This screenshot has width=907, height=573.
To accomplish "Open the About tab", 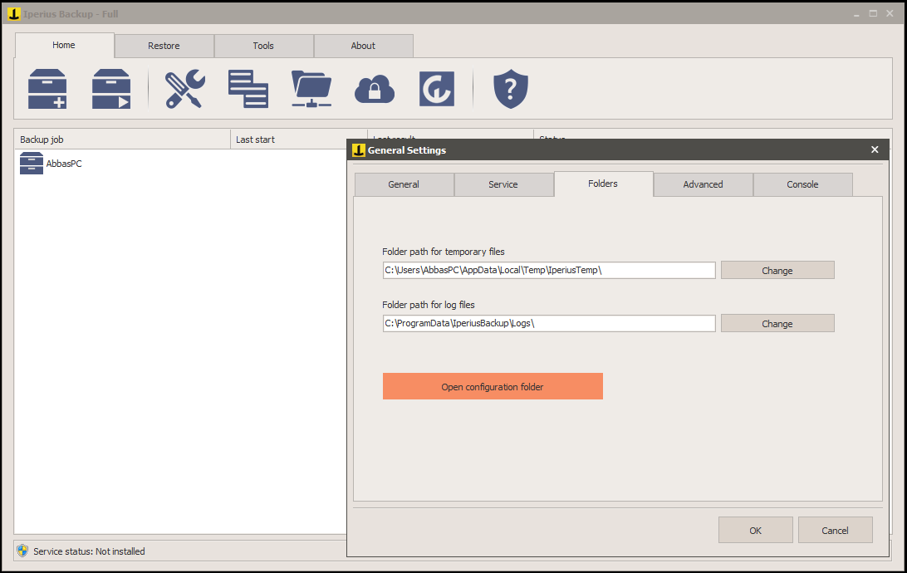I will pyautogui.click(x=363, y=46).
